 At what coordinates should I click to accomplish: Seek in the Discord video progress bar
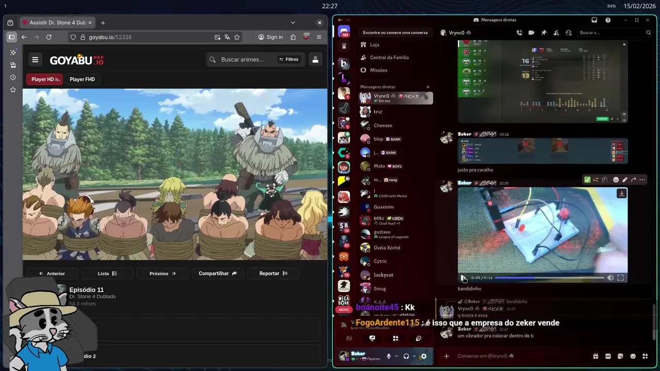pos(549,278)
